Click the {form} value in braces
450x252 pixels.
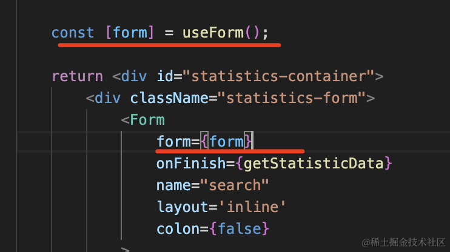(x=227, y=142)
